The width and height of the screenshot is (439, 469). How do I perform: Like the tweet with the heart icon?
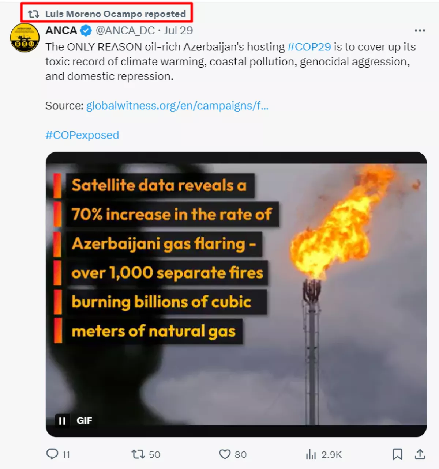225,454
